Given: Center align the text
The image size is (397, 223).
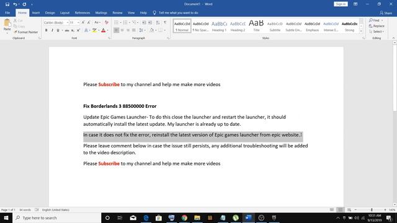Looking at the screenshot, I should tap(122, 30).
